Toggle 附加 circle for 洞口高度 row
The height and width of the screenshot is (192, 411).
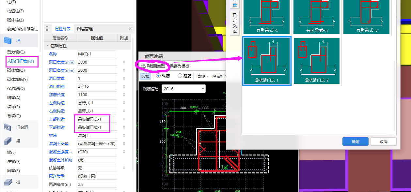coord(124,70)
